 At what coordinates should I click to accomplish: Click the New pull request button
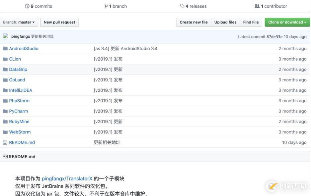click(x=59, y=22)
